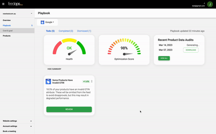Viewport: 216px width, 134px height.
Task: Click Book a meeting link
Action: [x=9, y=131]
